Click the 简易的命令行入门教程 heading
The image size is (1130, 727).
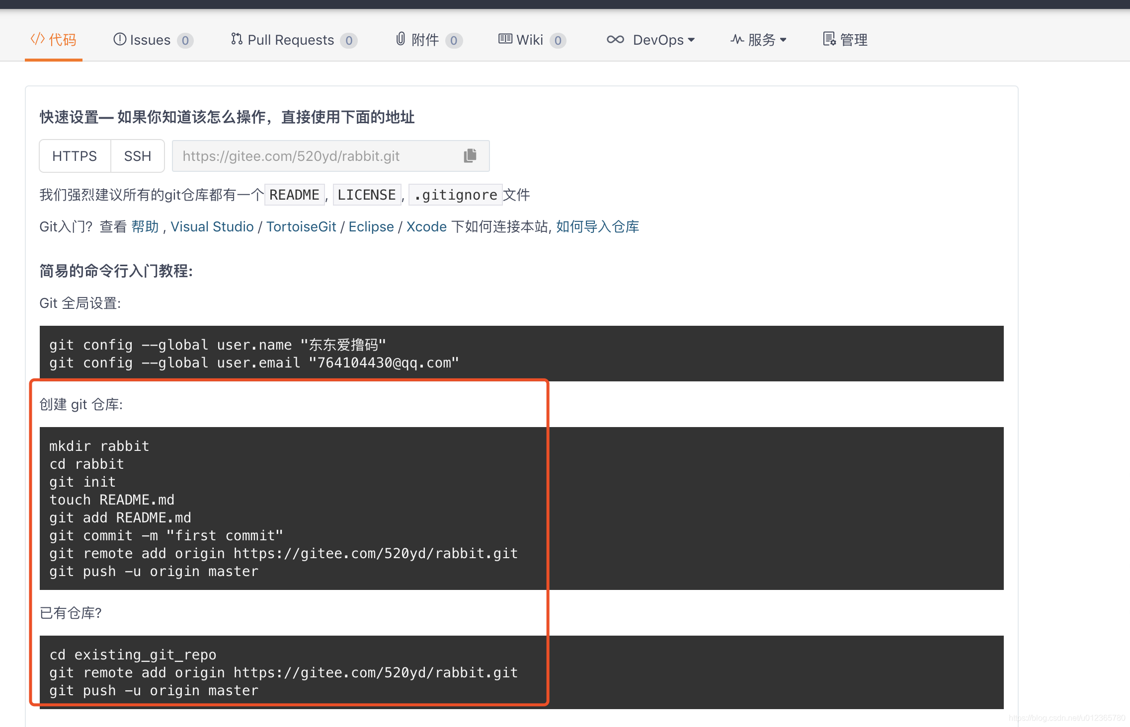coord(116,271)
